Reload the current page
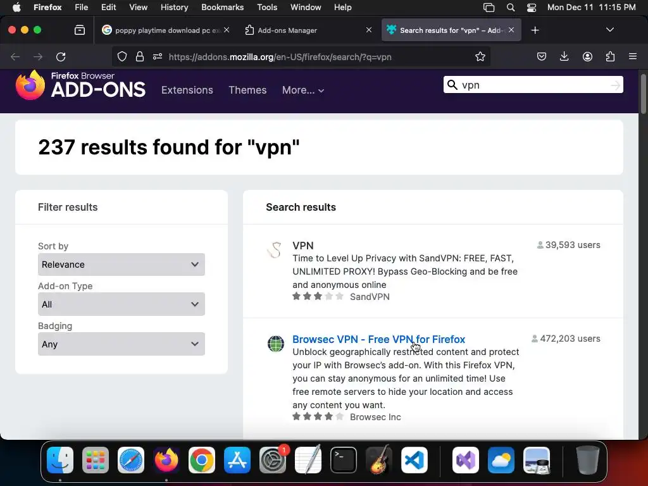Image resolution: width=648 pixels, height=486 pixels. tap(61, 56)
